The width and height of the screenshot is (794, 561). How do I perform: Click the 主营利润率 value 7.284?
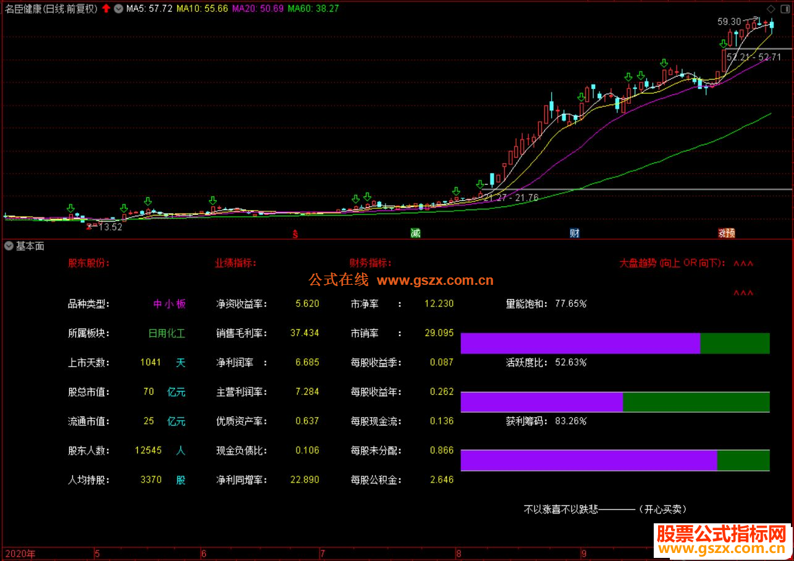(307, 392)
